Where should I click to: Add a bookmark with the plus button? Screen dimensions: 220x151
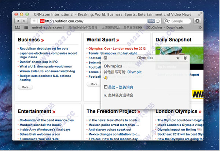tap(34, 21)
